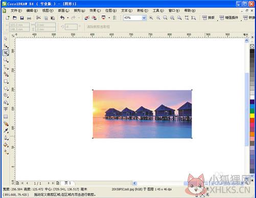Select the Smart Fill tool
The width and height of the screenshot is (256, 198).
pos(6,74)
